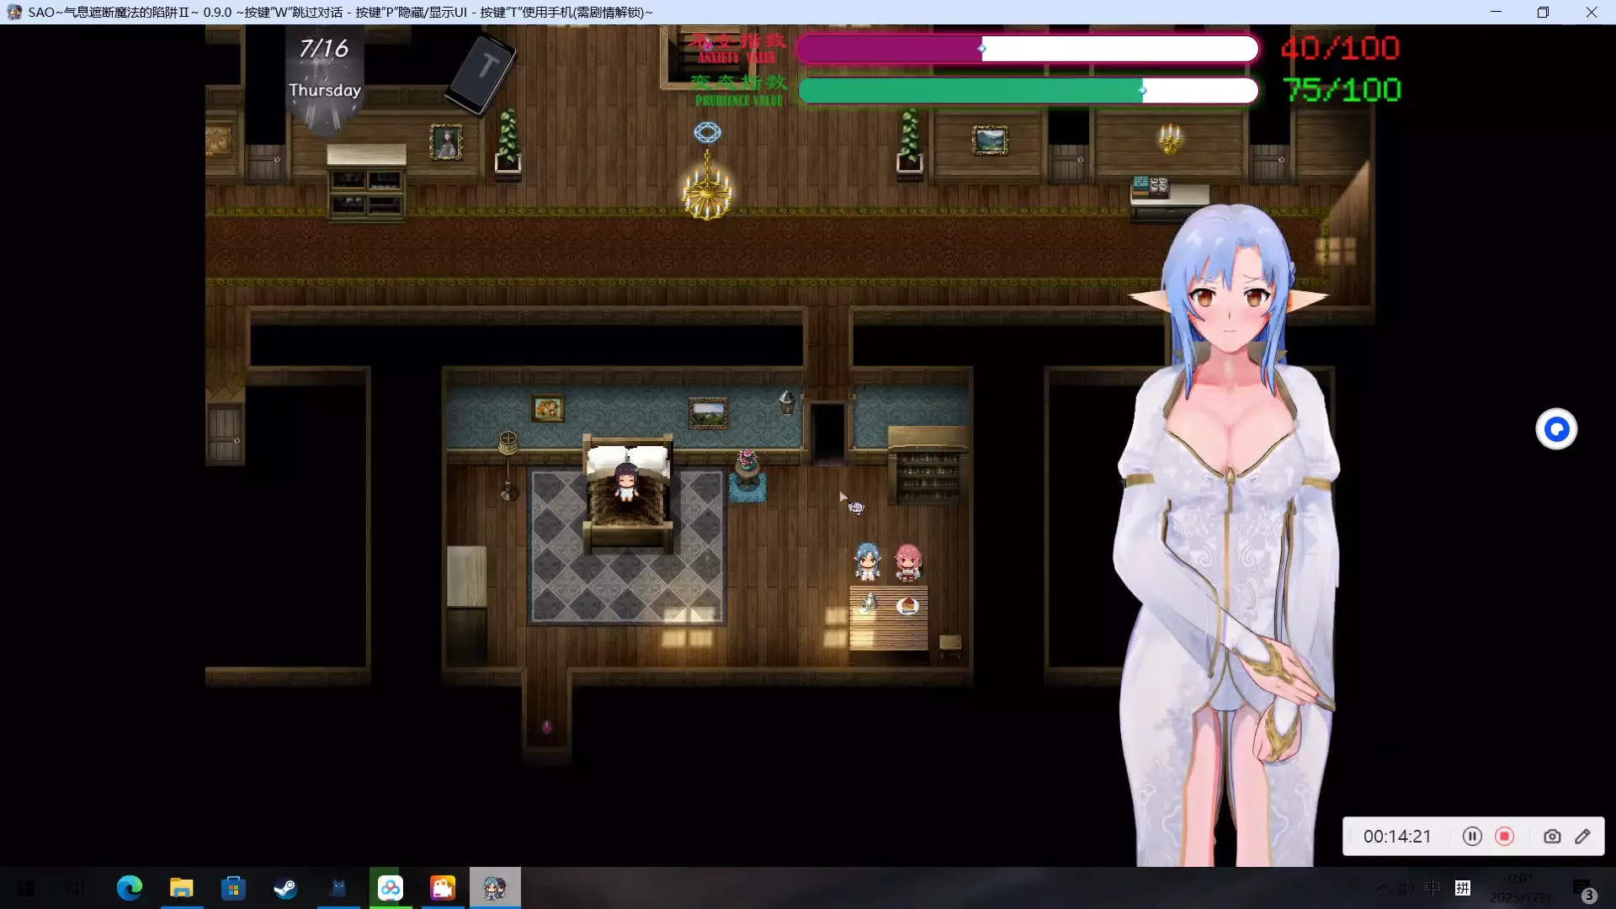
Task: Stop the screen recording with red button
Action: tap(1504, 836)
